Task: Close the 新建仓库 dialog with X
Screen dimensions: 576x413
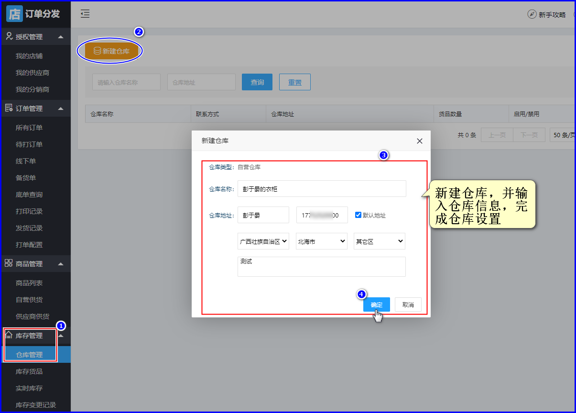Action: point(419,141)
